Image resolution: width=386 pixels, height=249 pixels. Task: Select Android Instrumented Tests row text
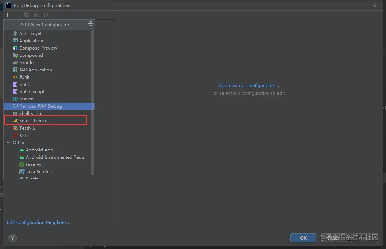pyautogui.click(x=55, y=157)
